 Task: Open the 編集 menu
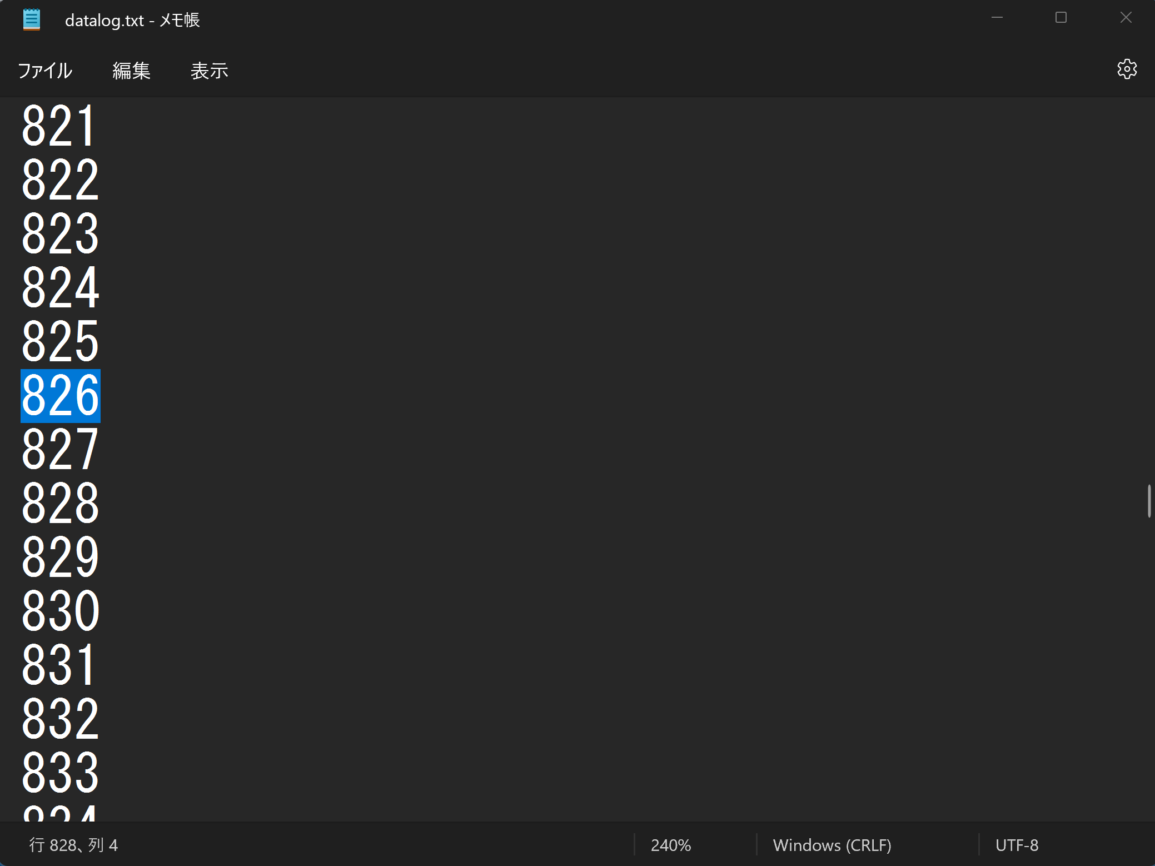click(x=132, y=71)
